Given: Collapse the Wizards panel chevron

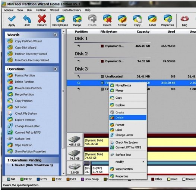Looking at the screenshot, I should [55, 35].
